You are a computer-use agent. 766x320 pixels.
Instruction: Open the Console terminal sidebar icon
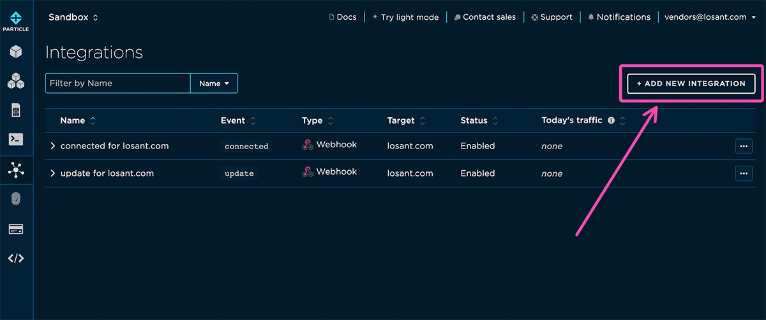(16, 139)
